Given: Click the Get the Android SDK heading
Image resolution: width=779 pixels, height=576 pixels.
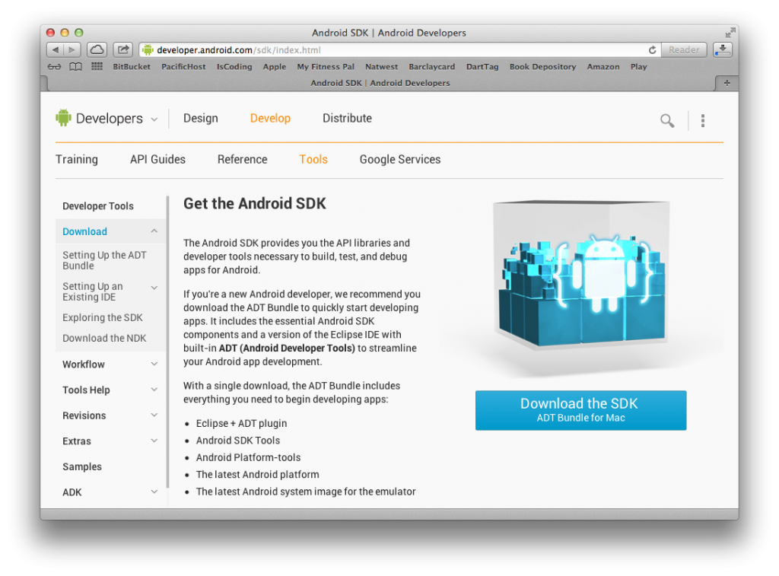Looking at the screenshot, I should (254, 204).
